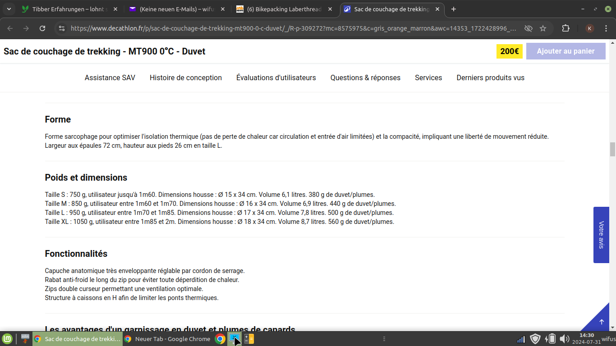This screenshot has height=346, width=616.
Task: Click the scroll-to-top arrow in page corner
Action: point(601,322)
